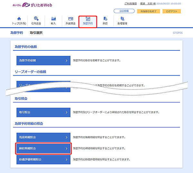Open 残高明細照会 button
Viewport: 193px width, 173px height.
(x=43, y=137)
